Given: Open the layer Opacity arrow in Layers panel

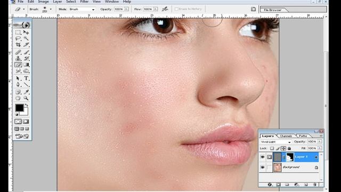Looking at the screenshot, I should click(x=320, y=141).
